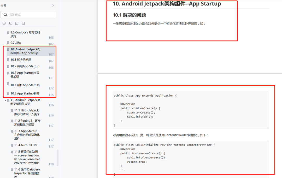Add bookmark icon in toolbar

17,23
